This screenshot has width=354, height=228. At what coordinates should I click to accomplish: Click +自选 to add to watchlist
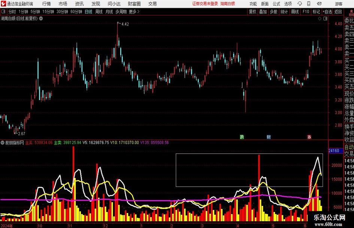pyautogui.click(x=327, y=12)
